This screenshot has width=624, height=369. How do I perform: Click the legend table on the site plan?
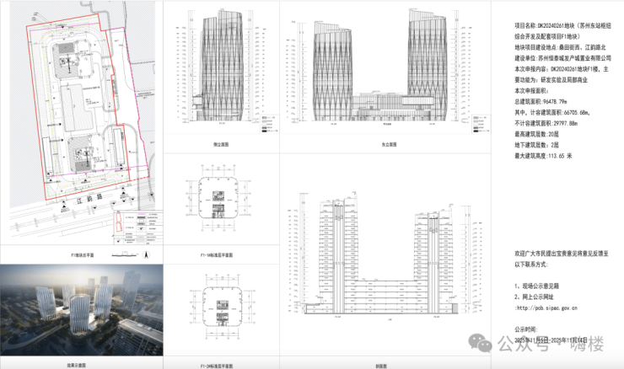tap(138, 227)
